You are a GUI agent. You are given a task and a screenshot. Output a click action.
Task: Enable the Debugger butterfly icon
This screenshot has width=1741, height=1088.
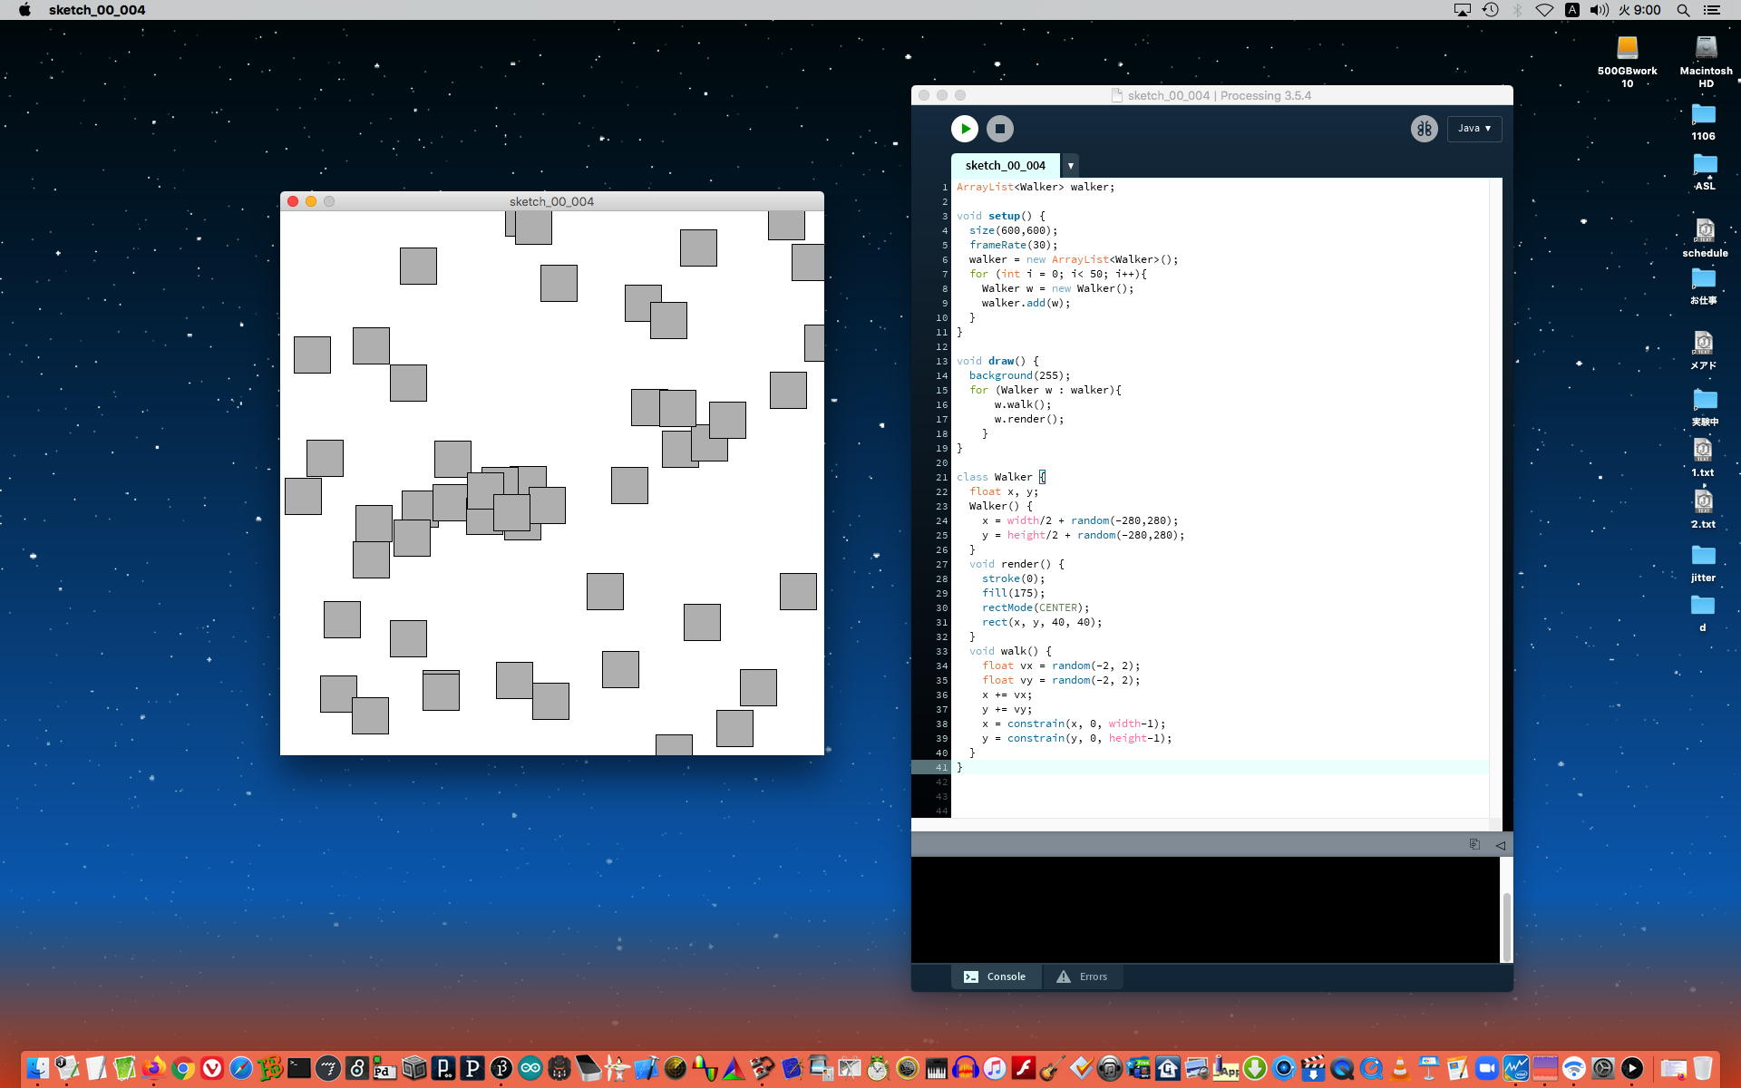pyautogui.click(x=1424, y=129)
